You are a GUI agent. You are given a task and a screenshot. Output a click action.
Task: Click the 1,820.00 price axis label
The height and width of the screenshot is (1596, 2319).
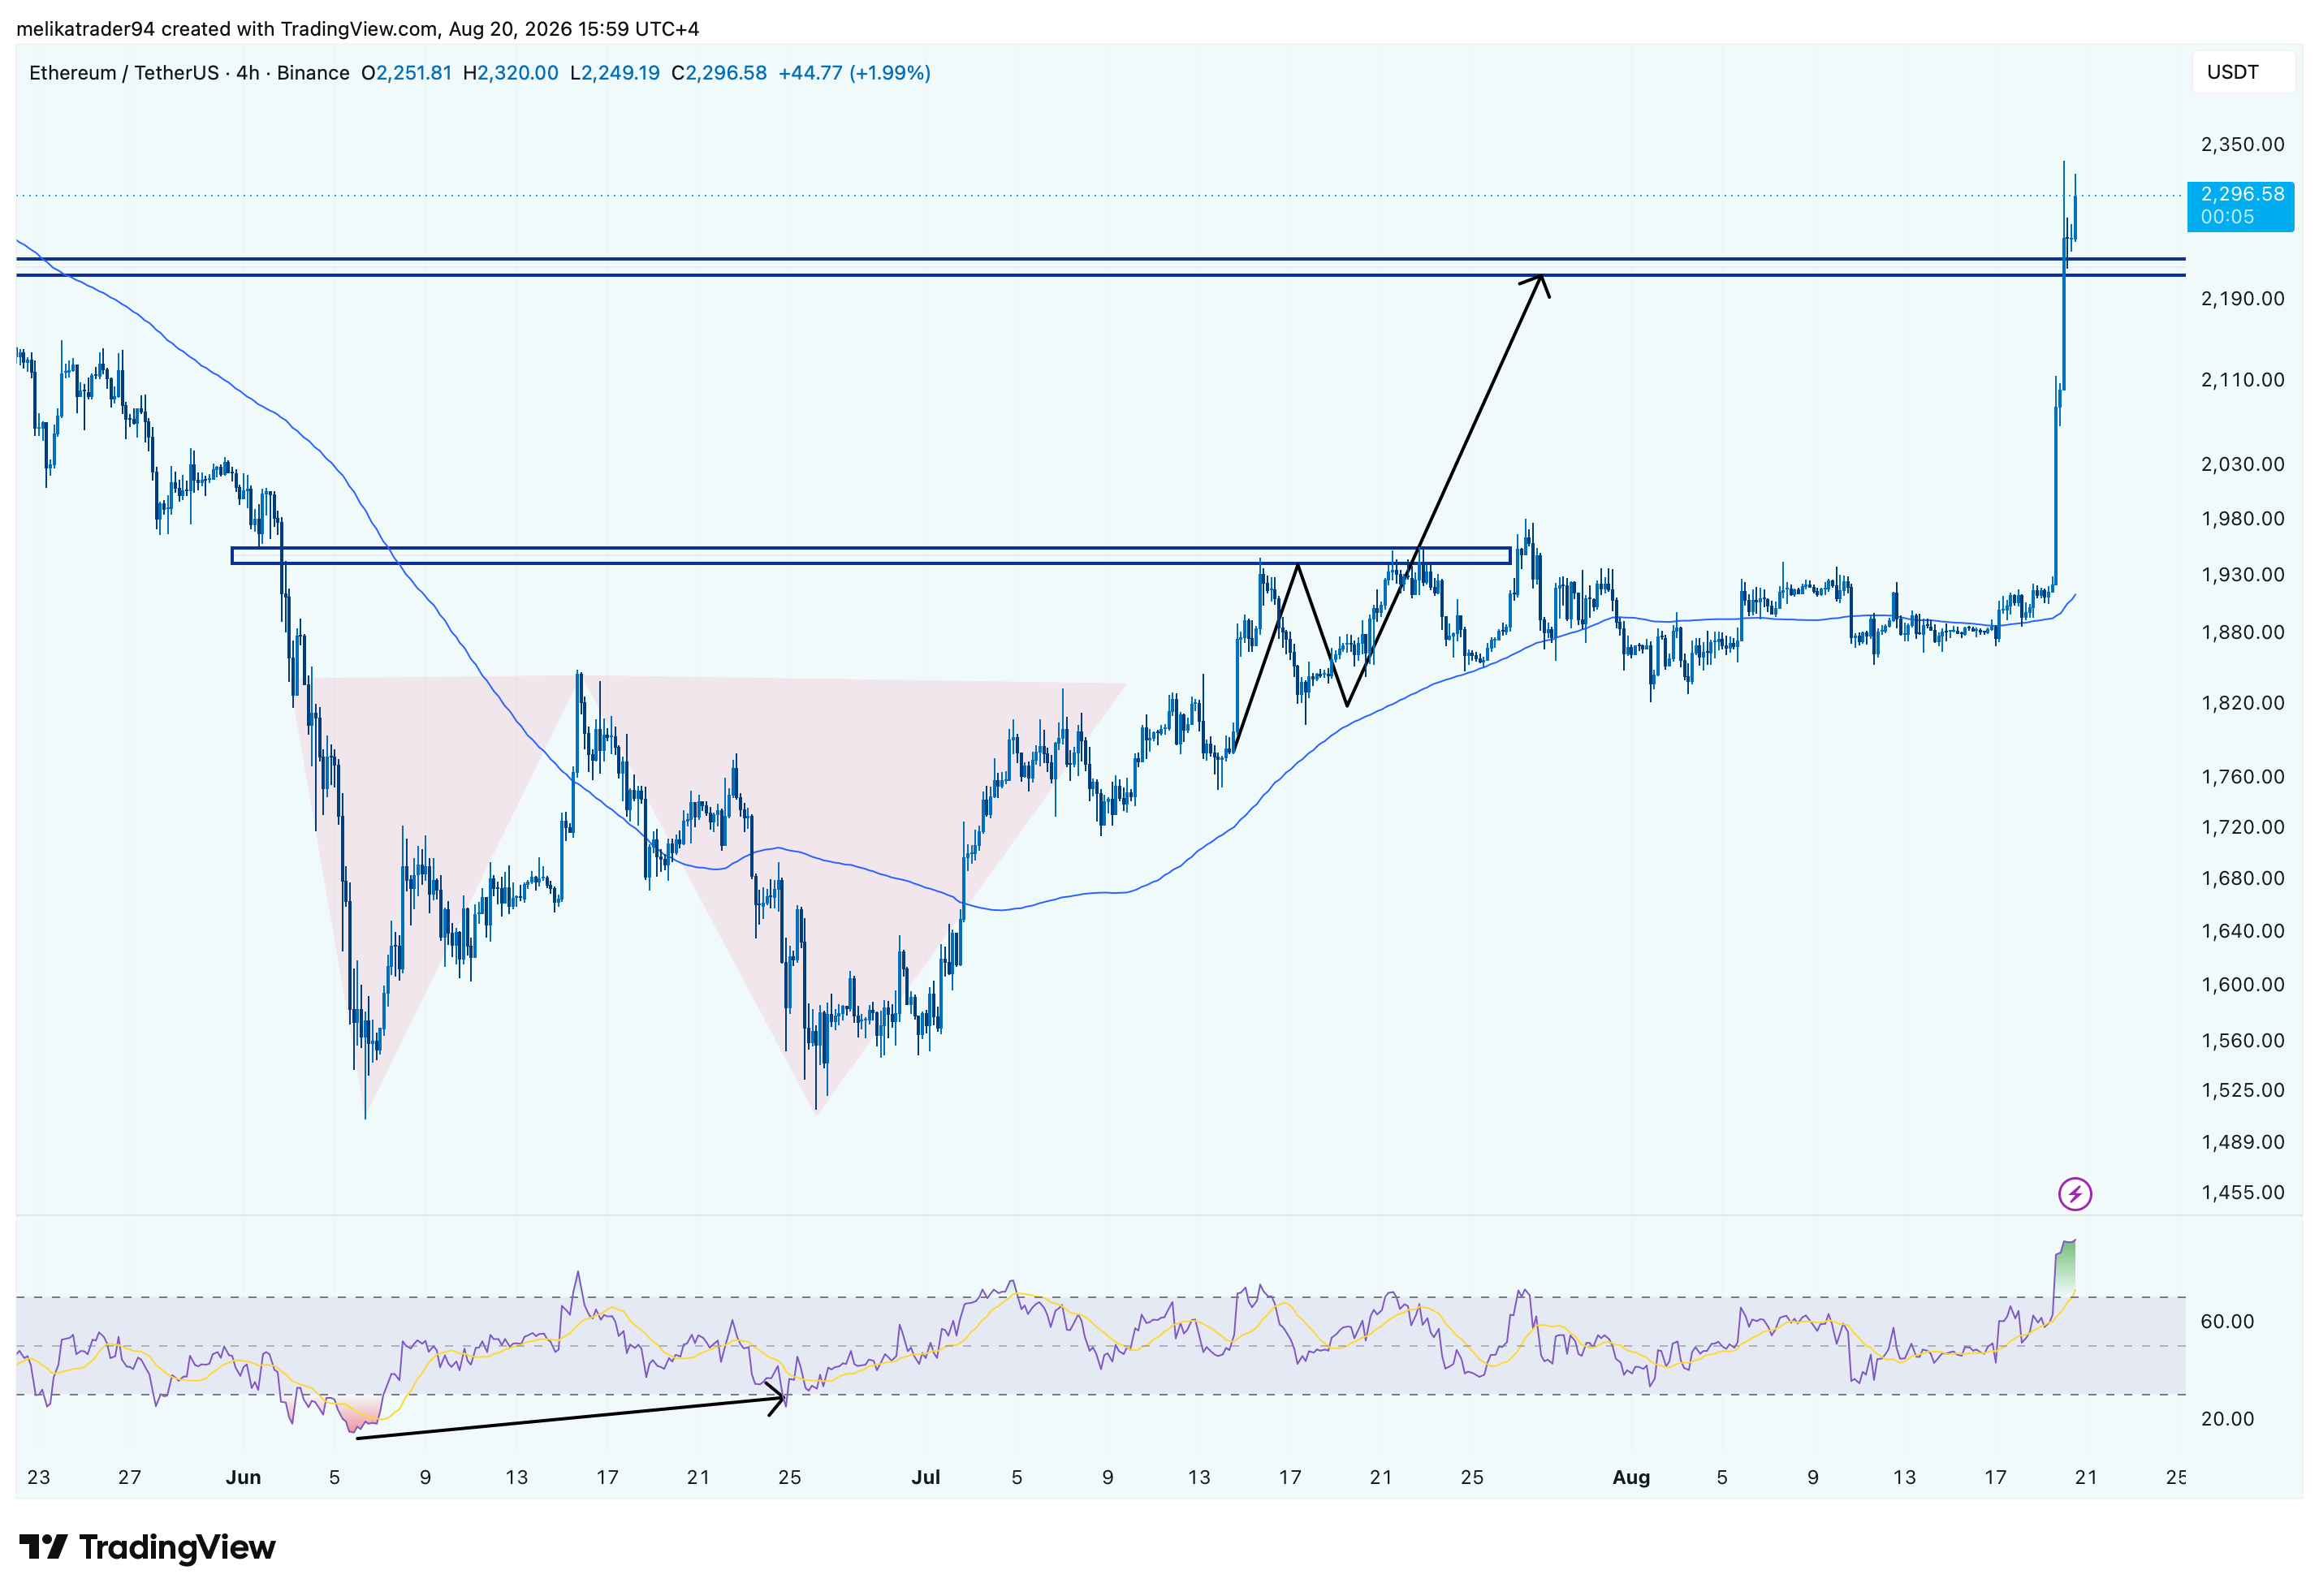click(2242, 703)
